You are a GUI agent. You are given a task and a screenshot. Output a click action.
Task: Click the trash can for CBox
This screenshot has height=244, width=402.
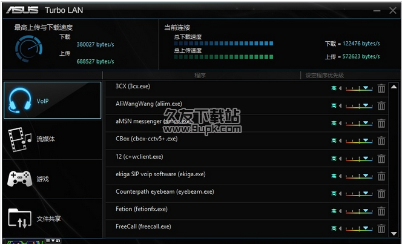381,140
